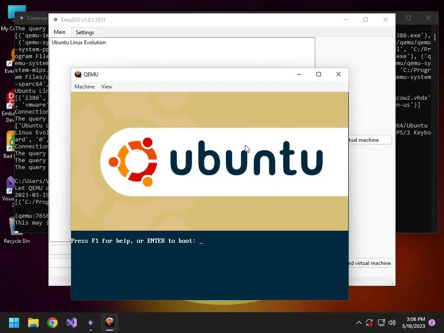Screen dimensions: 444x333
Task: Click the Command Prompt scrollbar
Action: [434, 37]
